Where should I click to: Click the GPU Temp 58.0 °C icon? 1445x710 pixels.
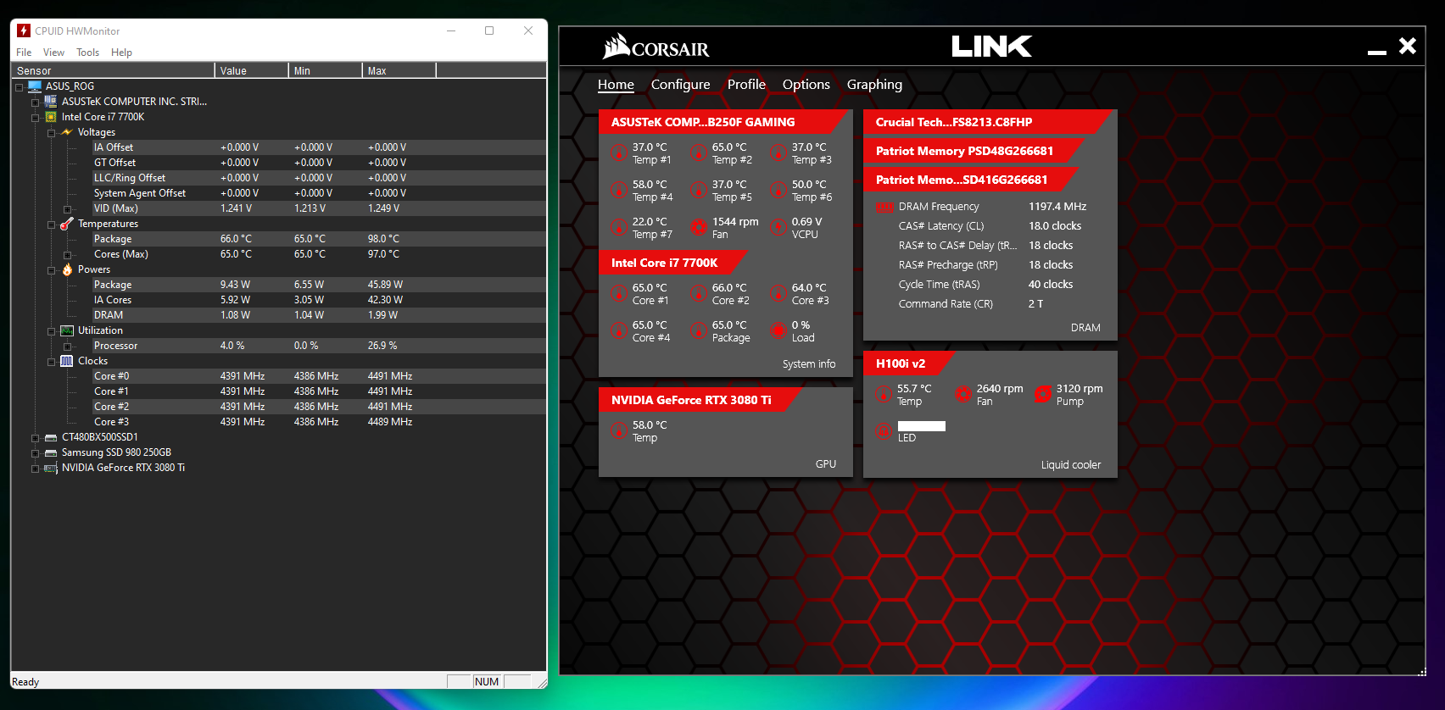[x=618, y=431]
